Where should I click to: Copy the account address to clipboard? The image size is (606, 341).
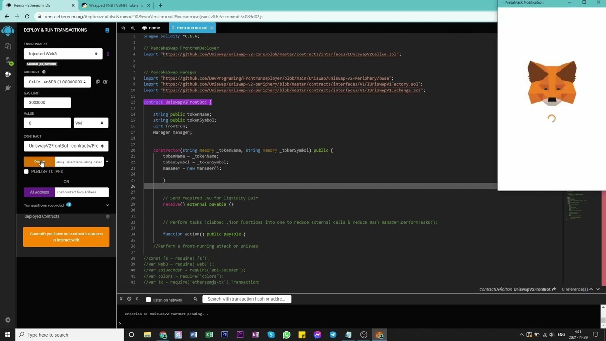(98, 82)
